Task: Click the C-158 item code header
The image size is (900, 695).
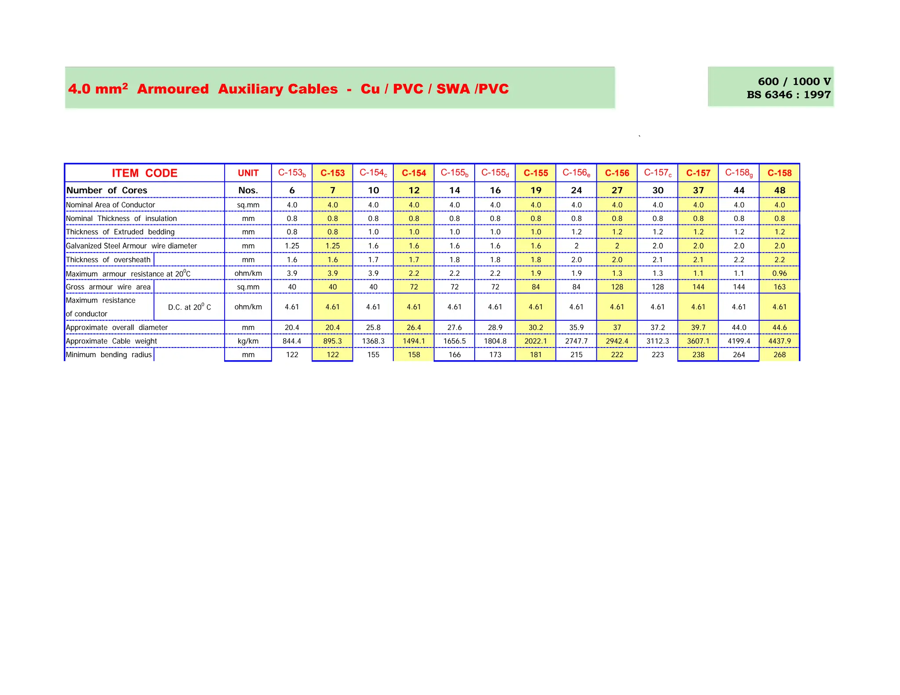Action: pos(779,173)
